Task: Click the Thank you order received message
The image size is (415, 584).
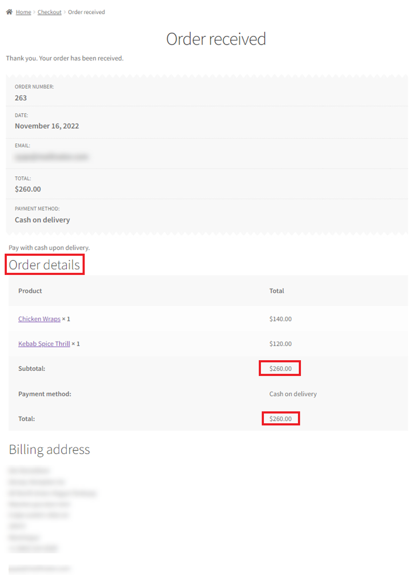Action: 65,58
